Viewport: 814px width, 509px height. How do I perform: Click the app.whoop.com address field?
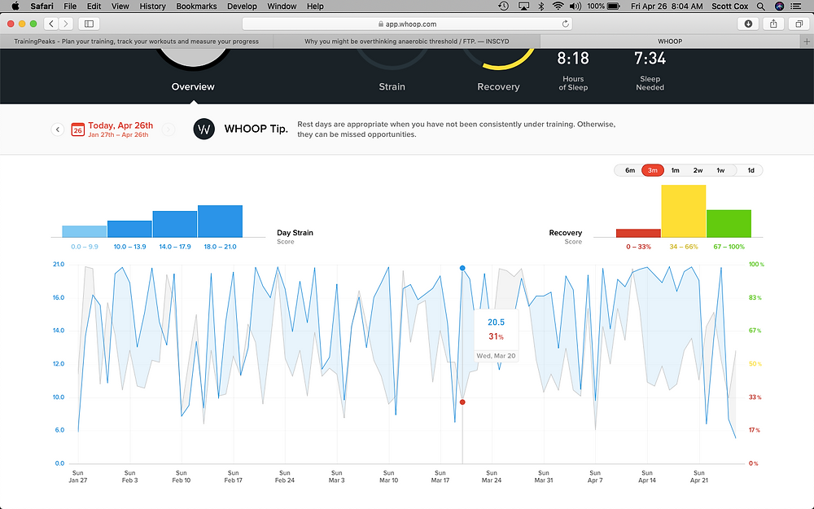pos(408,24)
